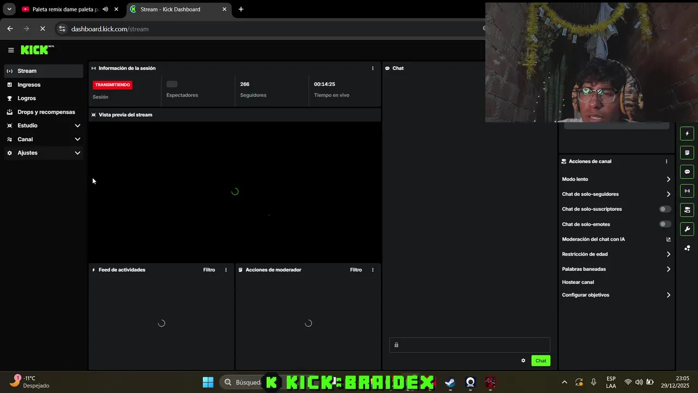Expand Restricción de edad options

[669, 254]
